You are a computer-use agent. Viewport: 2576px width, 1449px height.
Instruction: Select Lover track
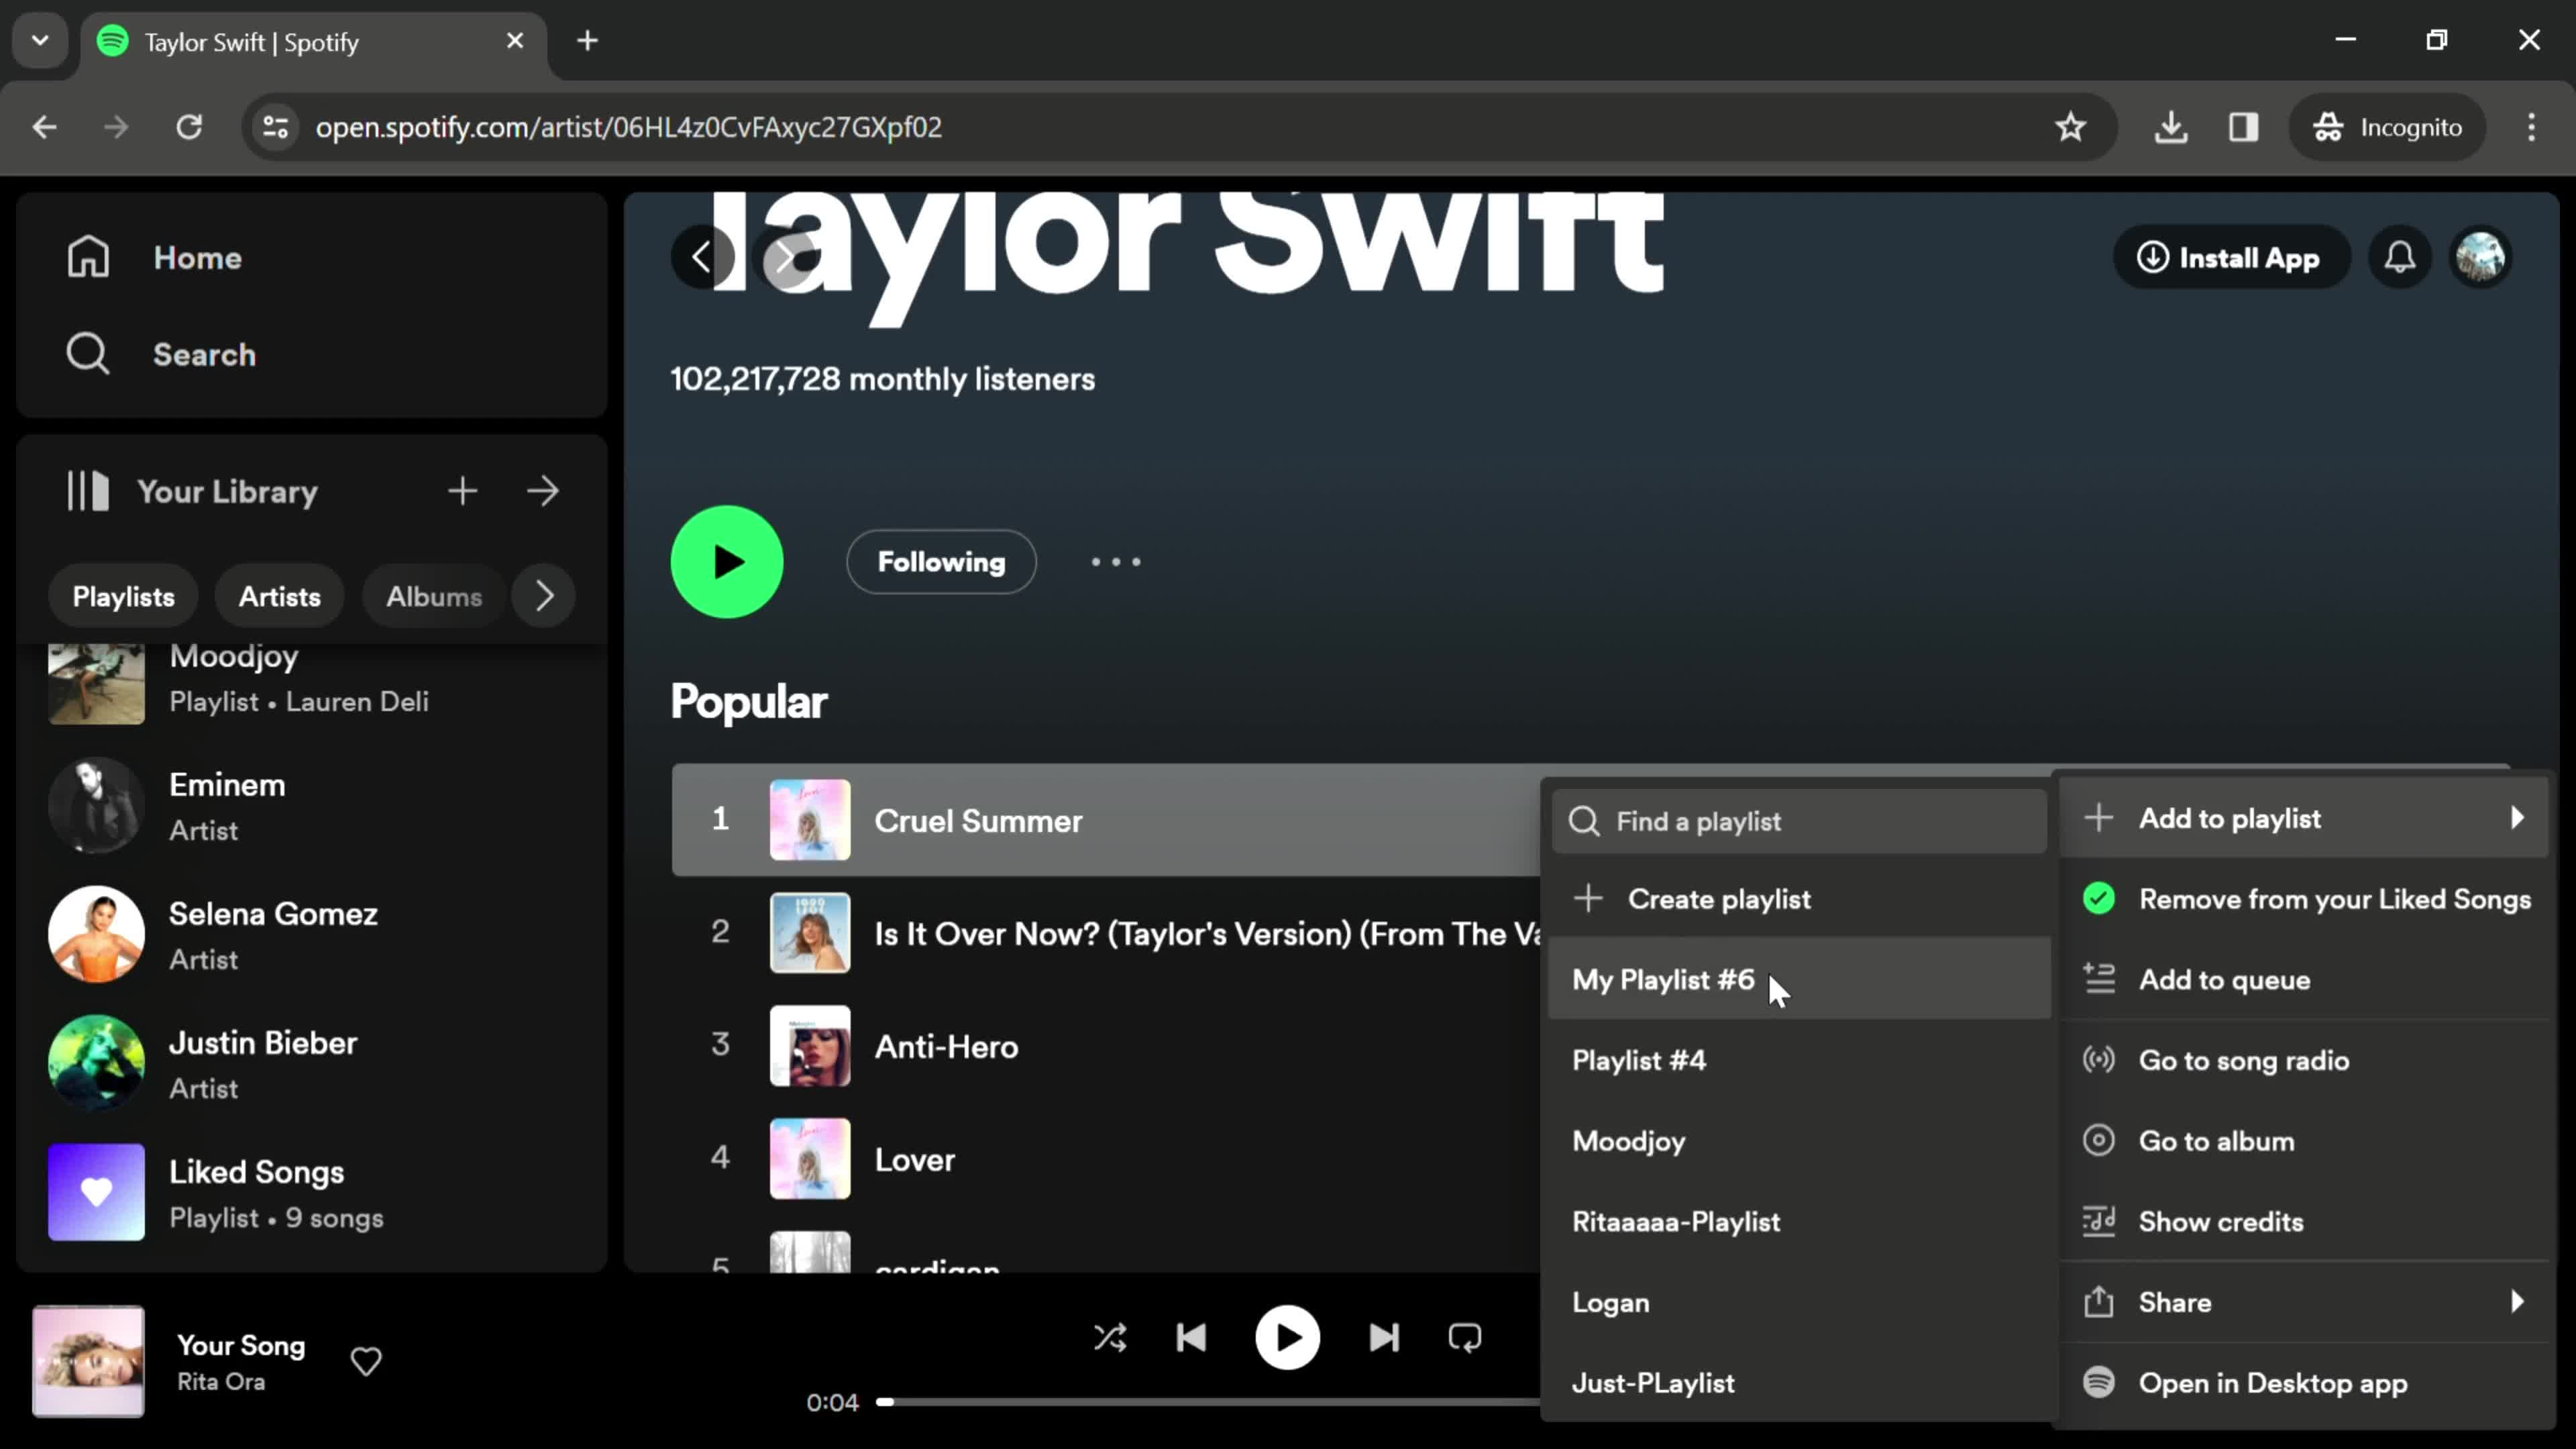[x=1105, y=1159]
